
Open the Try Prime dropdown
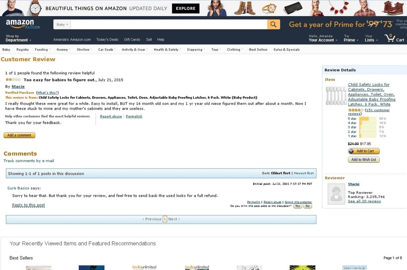pos(351,38)
